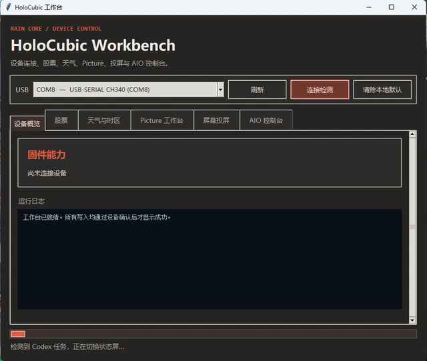The image size is (427, 361).
Task: Click inside the 运行日志 log text area
Action: [x=209, y=259]
